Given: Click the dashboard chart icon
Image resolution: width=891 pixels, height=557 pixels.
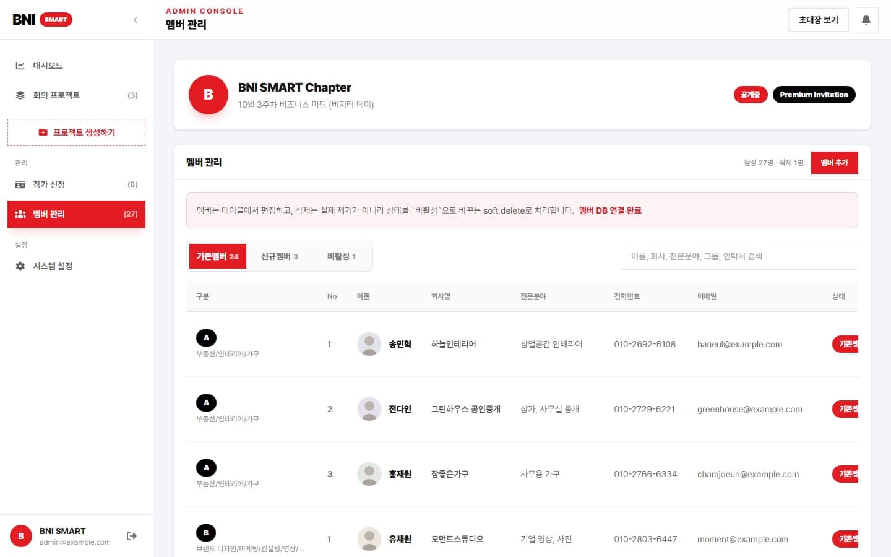Looking at the screenshot, I should click(x=20, y=66).
